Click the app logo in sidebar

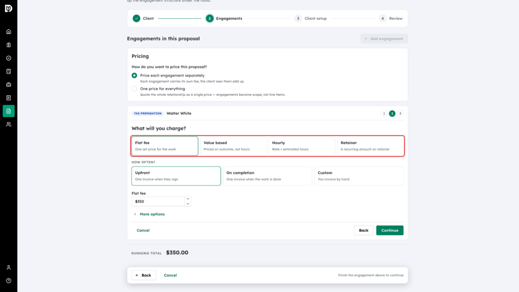9,8
